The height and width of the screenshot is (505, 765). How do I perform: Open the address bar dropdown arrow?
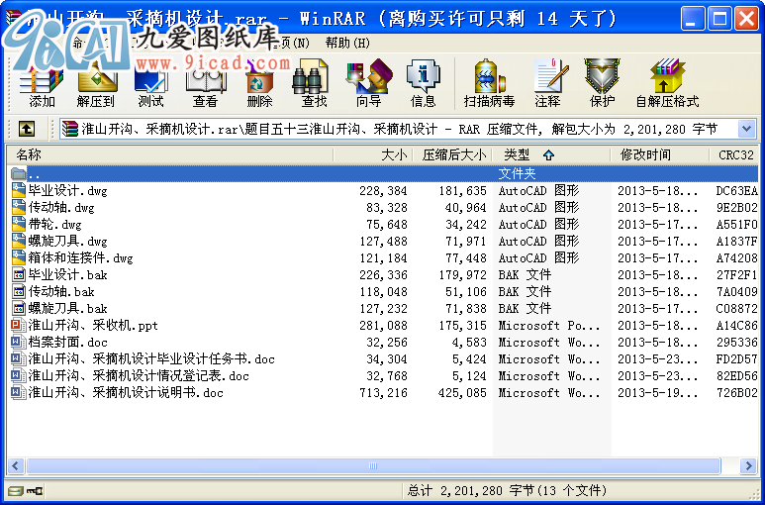coord(746,130)
